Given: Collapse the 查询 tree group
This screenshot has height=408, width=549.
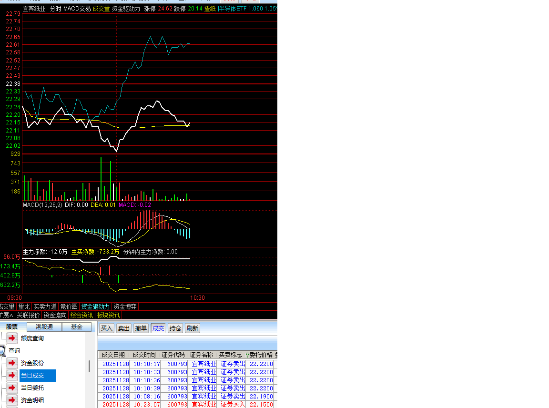Looking at the screenshot, I should click(x=14, y=350).
